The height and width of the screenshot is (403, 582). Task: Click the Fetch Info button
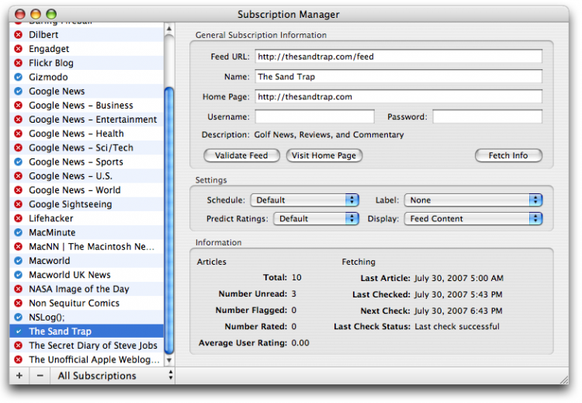coord(508,155)
